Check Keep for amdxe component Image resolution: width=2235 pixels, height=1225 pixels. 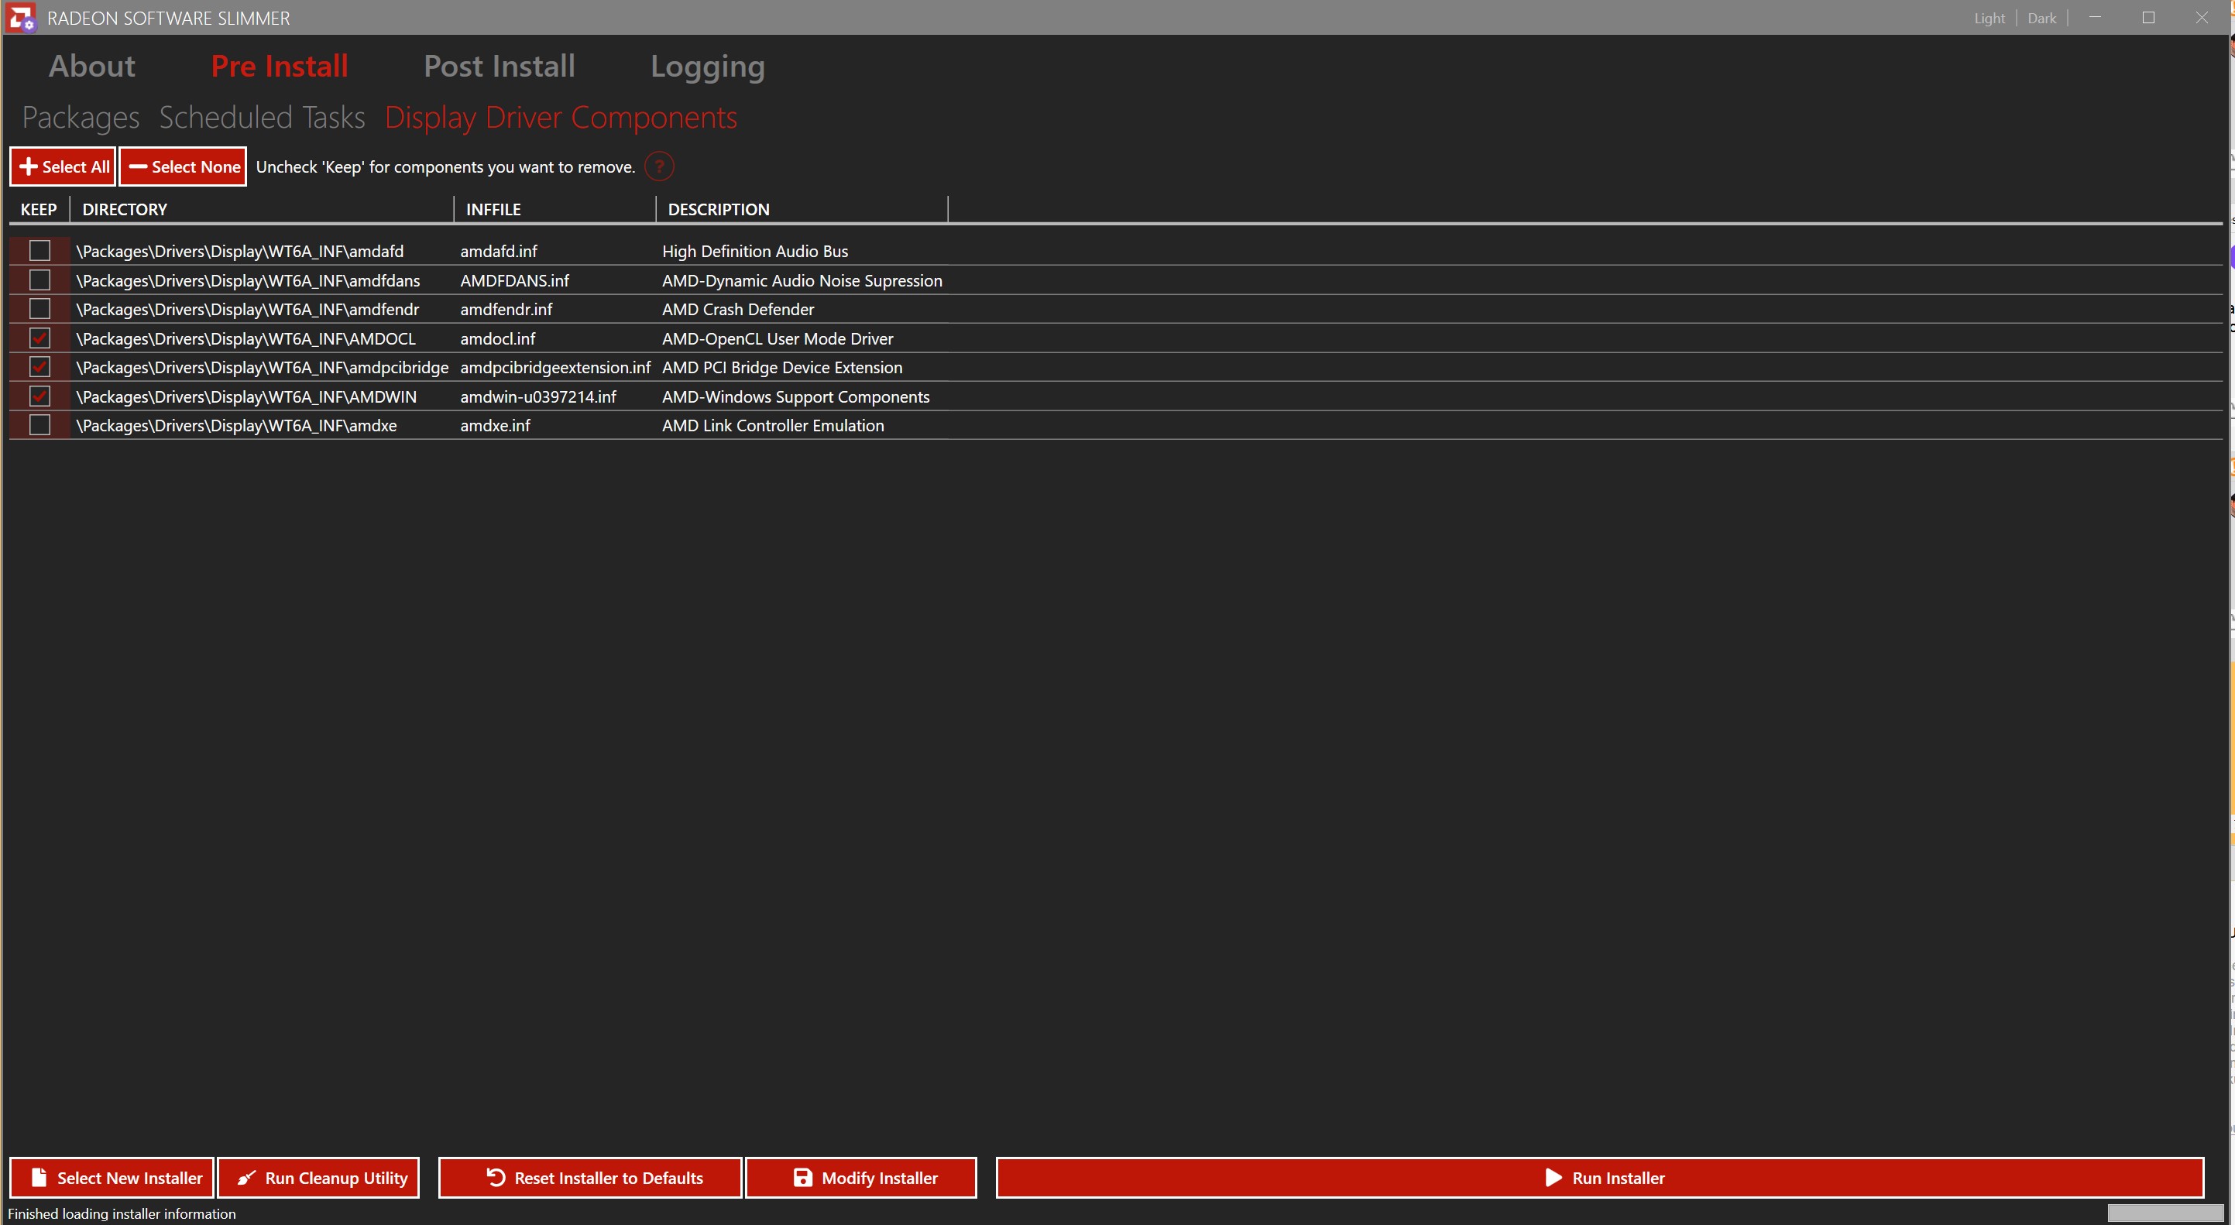(x=40, y=425)
